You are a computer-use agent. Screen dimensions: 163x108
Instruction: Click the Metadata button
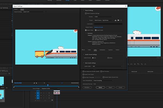pyautogui.click(x=87, y=87)
